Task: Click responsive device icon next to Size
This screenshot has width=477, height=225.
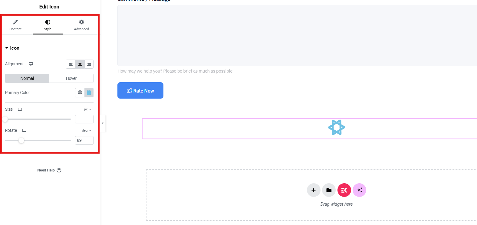Action: click(20, 109)
